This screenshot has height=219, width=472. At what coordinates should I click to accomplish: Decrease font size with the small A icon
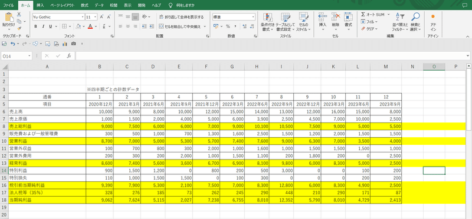pyautogui.click(x=109, y=17)
